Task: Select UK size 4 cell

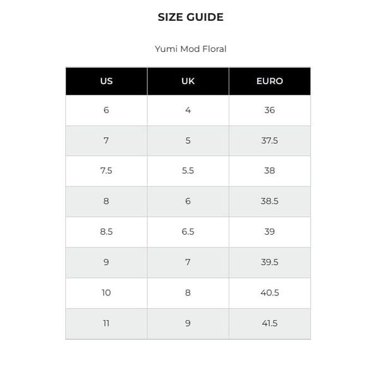Action: point(188,110)
